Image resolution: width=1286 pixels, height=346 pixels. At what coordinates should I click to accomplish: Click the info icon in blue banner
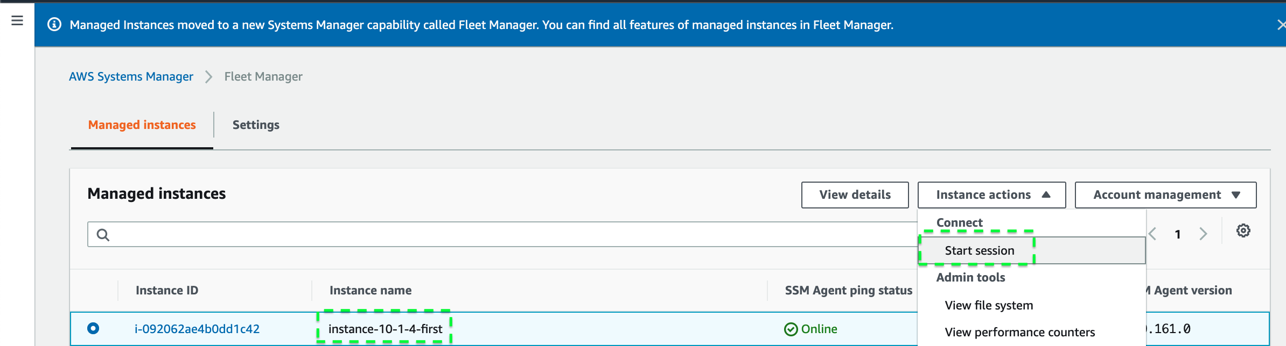point(54,25)
